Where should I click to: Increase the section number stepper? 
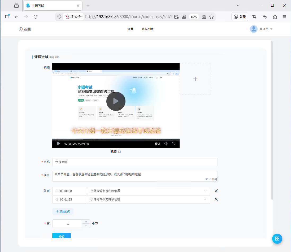pos(86,221)
